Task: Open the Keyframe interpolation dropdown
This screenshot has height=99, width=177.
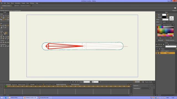Action: (x=146, y=88)
